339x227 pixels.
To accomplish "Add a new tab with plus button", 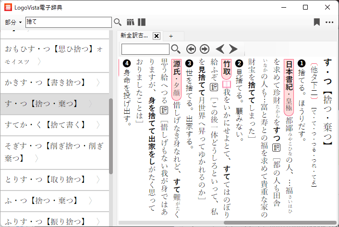I will pyautogui.click(x=170, y=36).
